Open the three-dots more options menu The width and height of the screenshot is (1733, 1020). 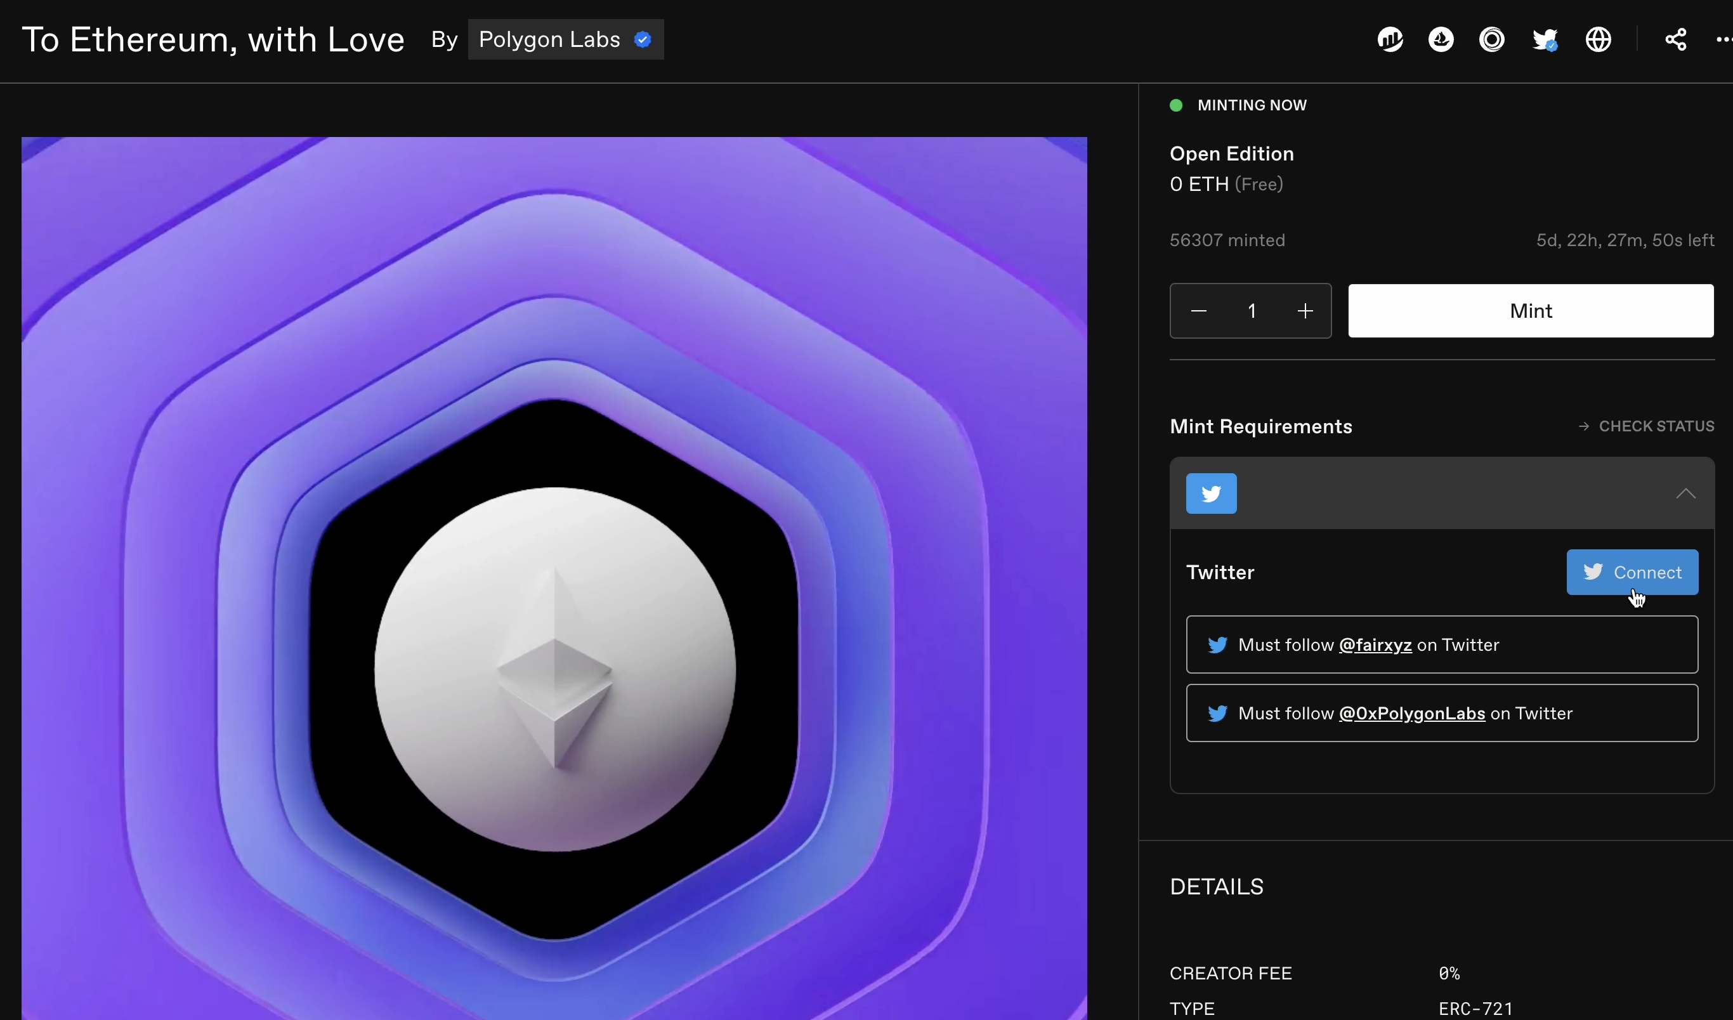[x=1723, y=39]
